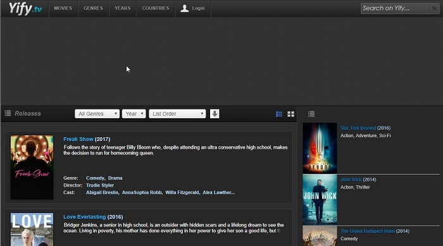Open The Grand Budapest Hotel link

[368, 231]
